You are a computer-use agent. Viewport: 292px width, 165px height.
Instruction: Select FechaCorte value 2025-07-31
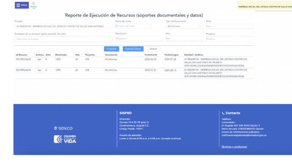[151, 70]
